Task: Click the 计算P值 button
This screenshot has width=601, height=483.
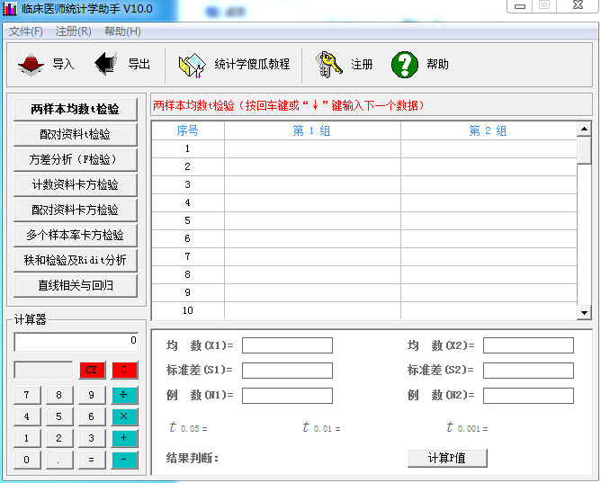Action: pos(447,458)
